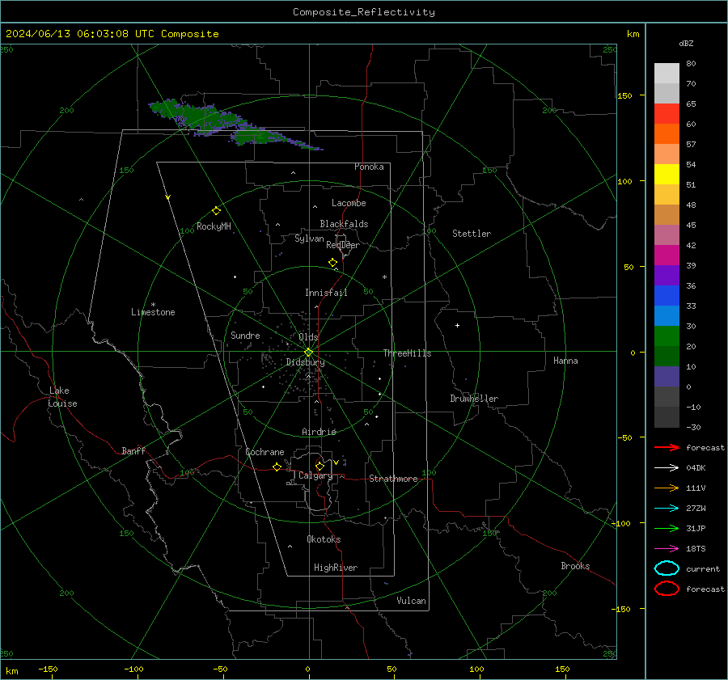This screenshot has width=728, height=680.
Task: Select the 36 dBZ blue color swatch
Action: pyautogui.click(x=667, y=295)
